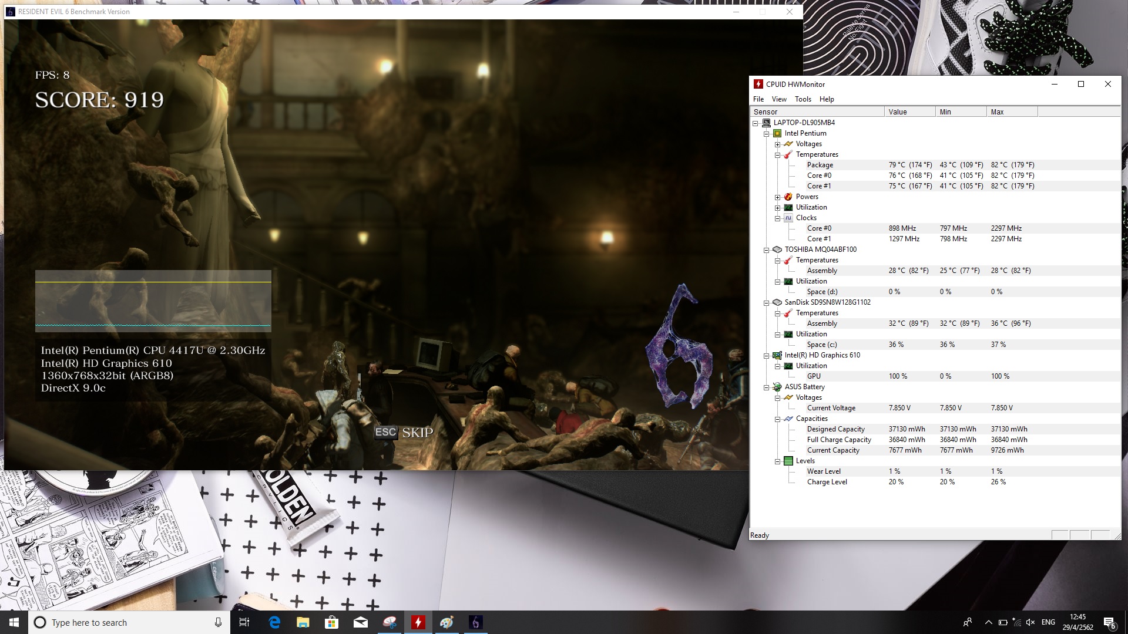Click the Sensor column header
Screen dimensions: 1128x634
817,112
